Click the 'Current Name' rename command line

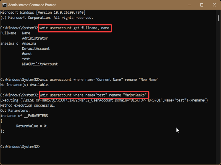[79, 79]
